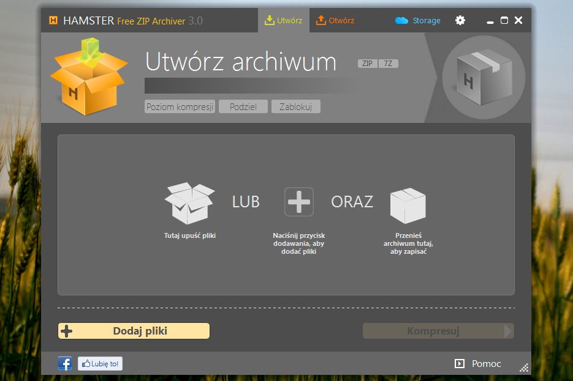Expand the Kompresuj button arrow
The width and height of the screenshot is (573, 381).
click(507, 330)
